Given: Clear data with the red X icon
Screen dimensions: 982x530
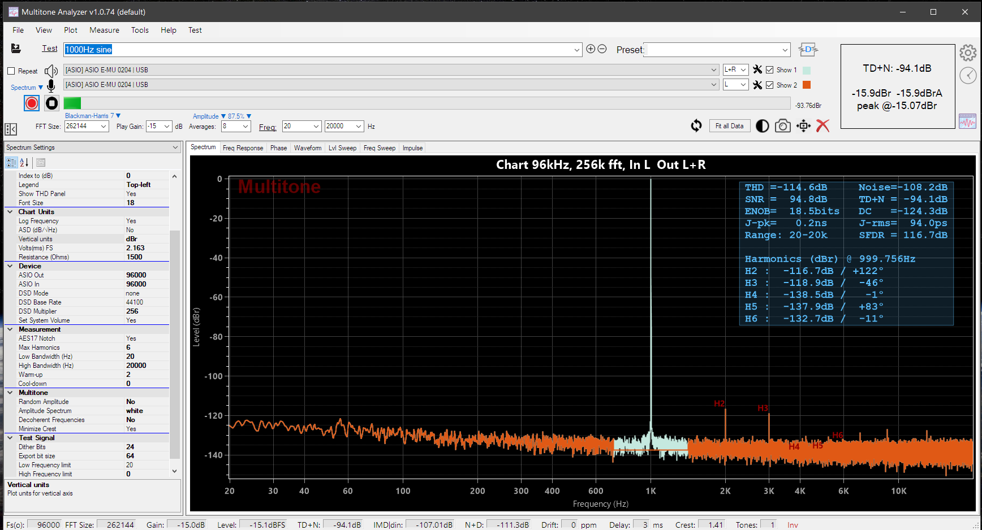Looking at the screenshot, I should 823,125.
